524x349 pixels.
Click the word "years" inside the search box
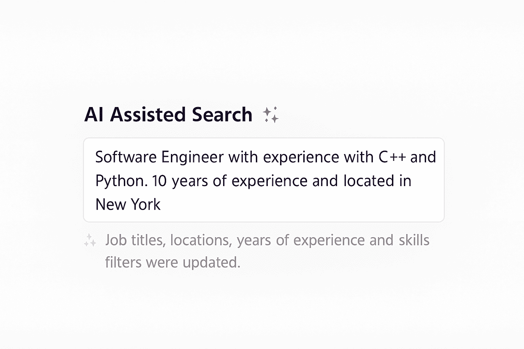[x=190, y=181]
